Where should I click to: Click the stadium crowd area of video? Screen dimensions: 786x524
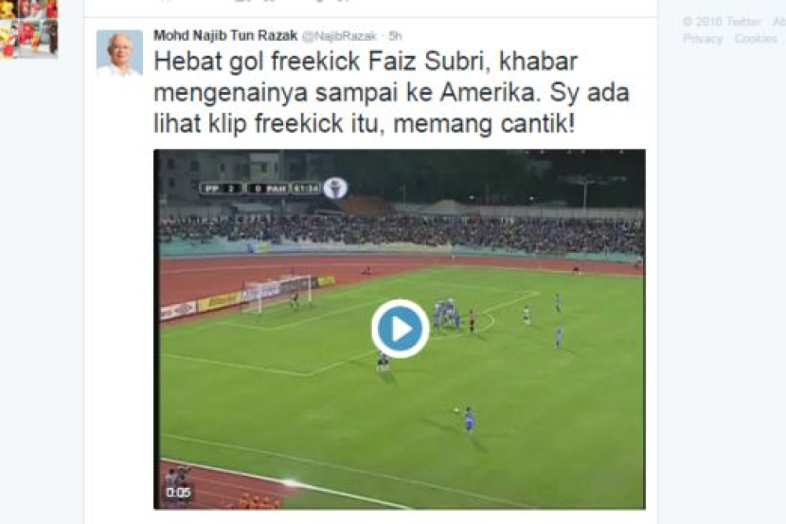pyautogui.click(x=401, y=234)
